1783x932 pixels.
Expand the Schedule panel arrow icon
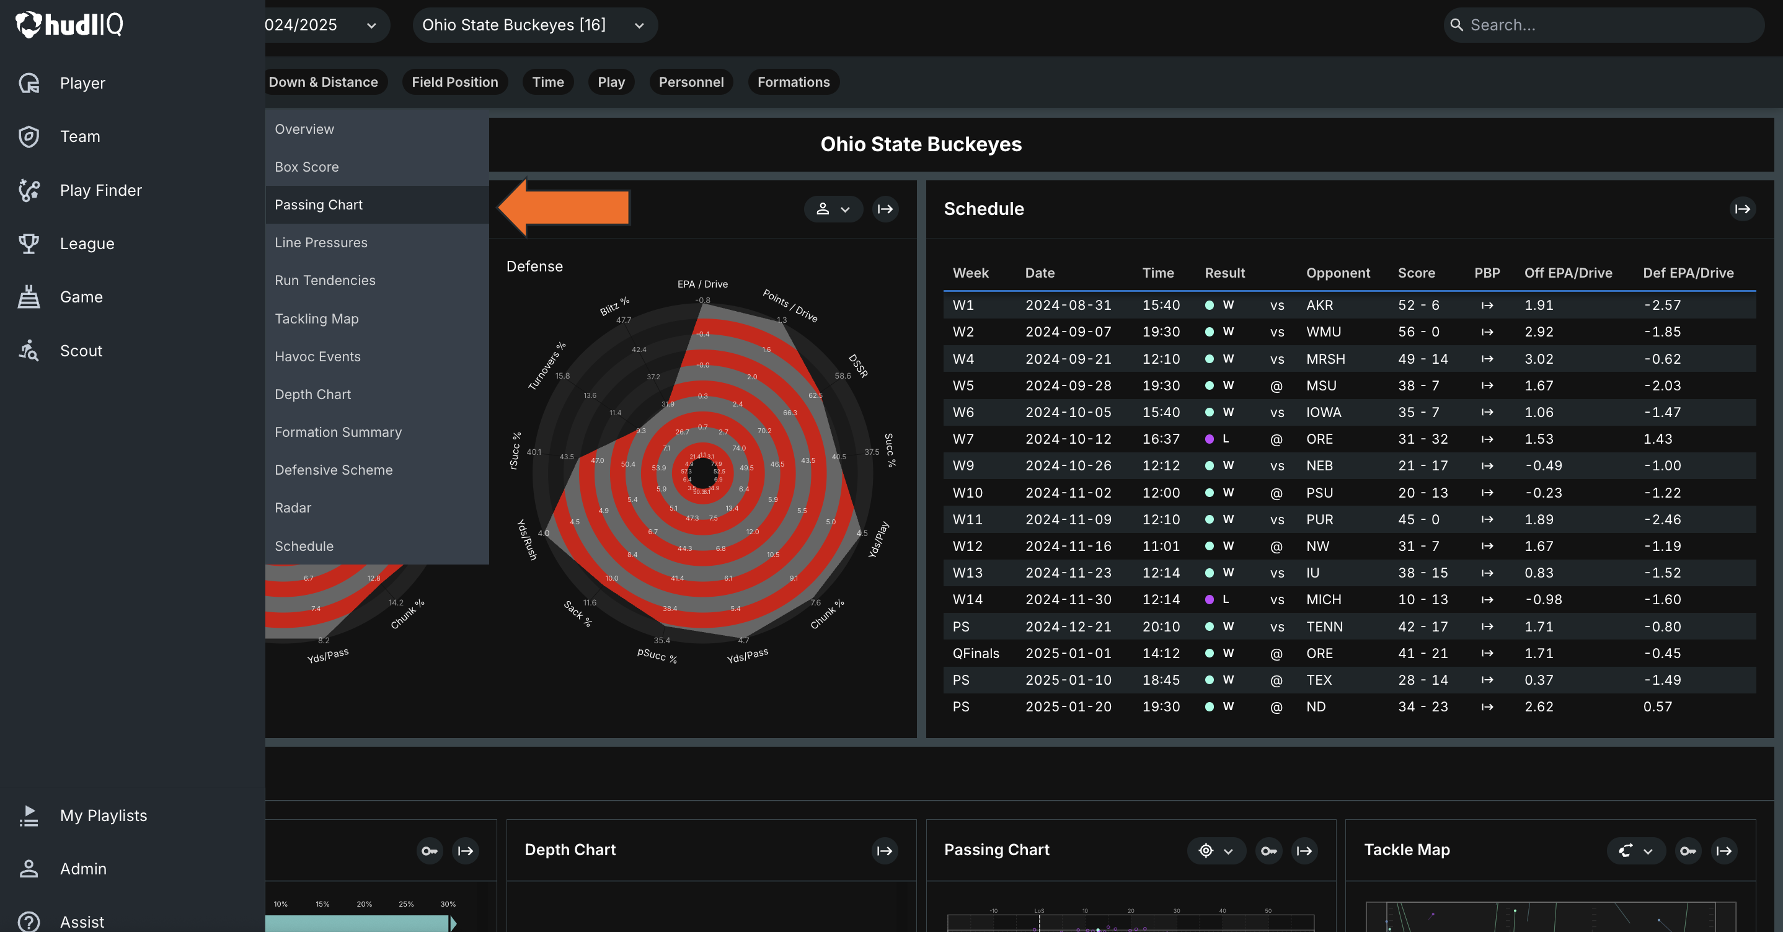coord(1742,209)
